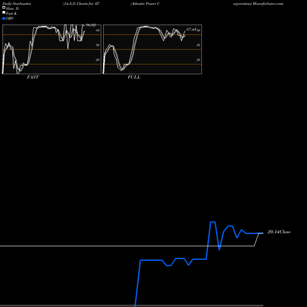Screen dimensions: 307x307
Task: Click the '50' level label in FAST chart
Action: click(98, 45)
